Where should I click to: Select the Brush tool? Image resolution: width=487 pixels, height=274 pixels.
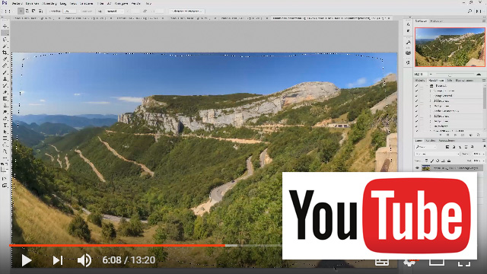(5, 72)
